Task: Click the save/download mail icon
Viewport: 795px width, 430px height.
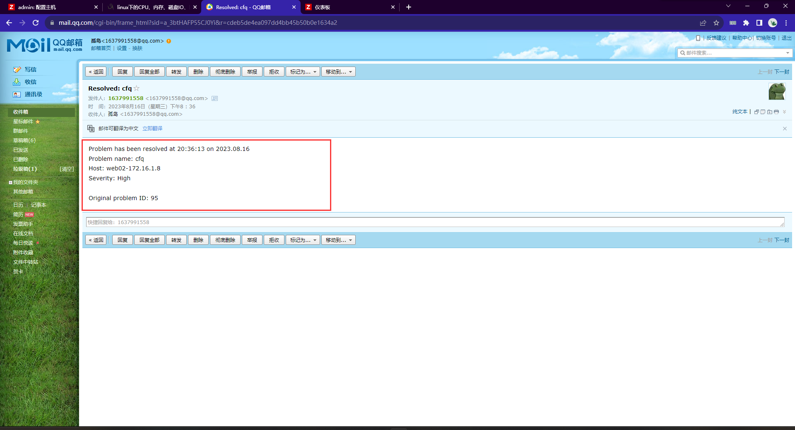Action: 769,112
